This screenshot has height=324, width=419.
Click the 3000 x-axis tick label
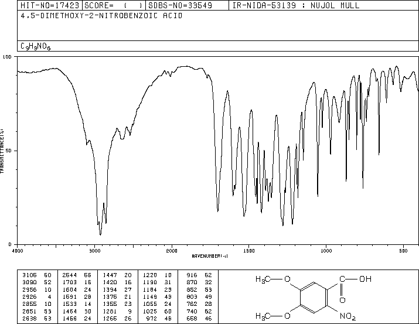tap(94, 251)
